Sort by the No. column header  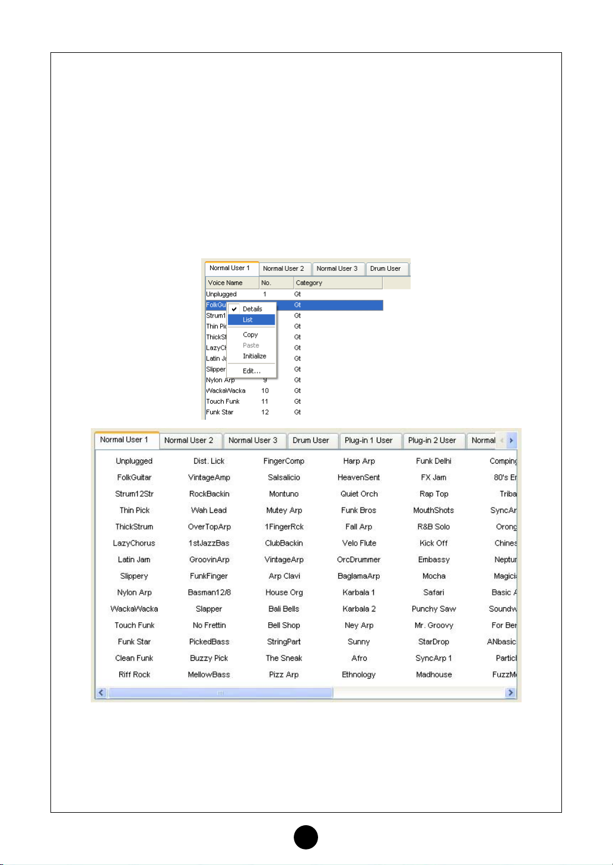pyautogui.click(x=277, y=283)
